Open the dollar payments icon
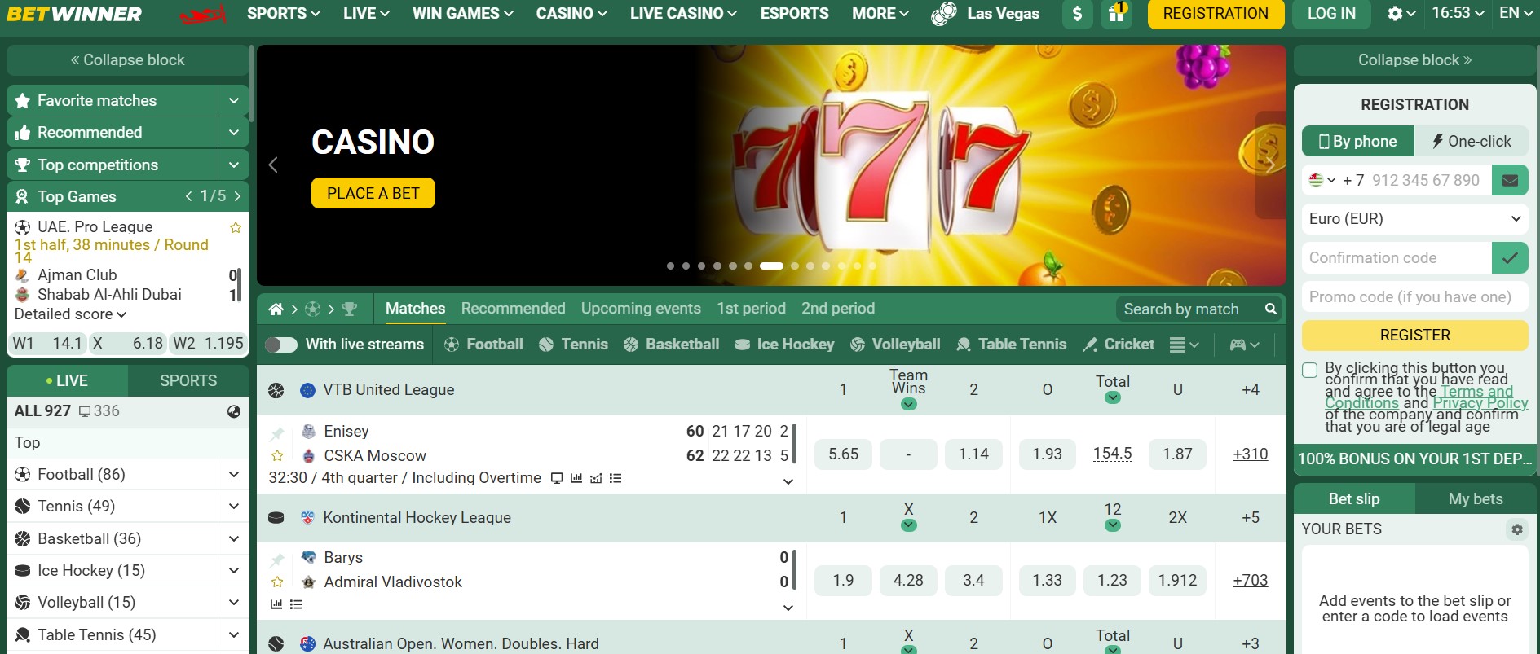1540x654 pixels. 1078,14
